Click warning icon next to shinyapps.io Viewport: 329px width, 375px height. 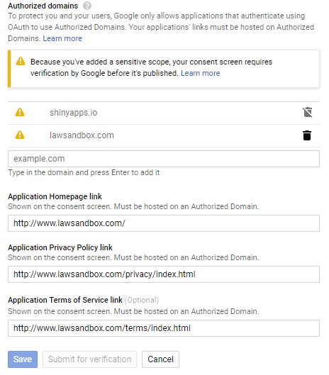pos(20,112)
